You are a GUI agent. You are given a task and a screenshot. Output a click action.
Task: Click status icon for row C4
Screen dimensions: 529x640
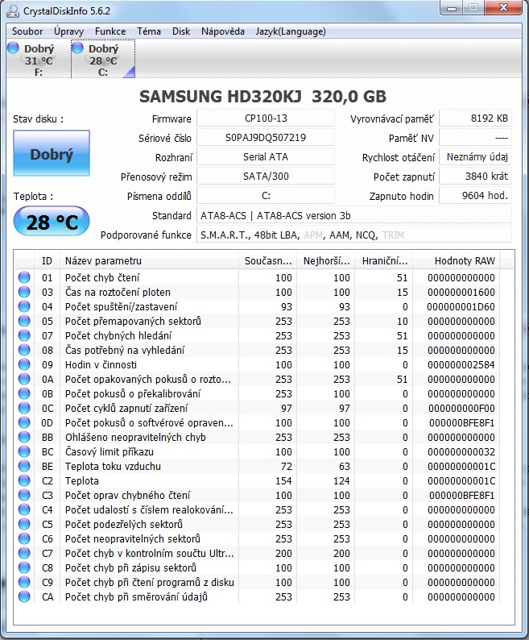(24, 509)
